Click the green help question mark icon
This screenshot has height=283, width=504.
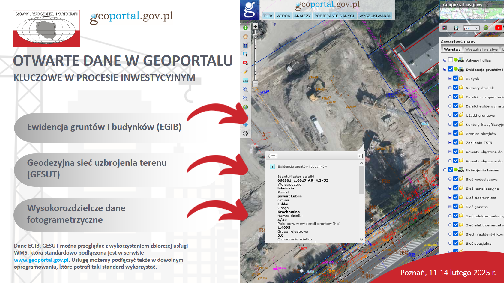[x=486, y=28]
